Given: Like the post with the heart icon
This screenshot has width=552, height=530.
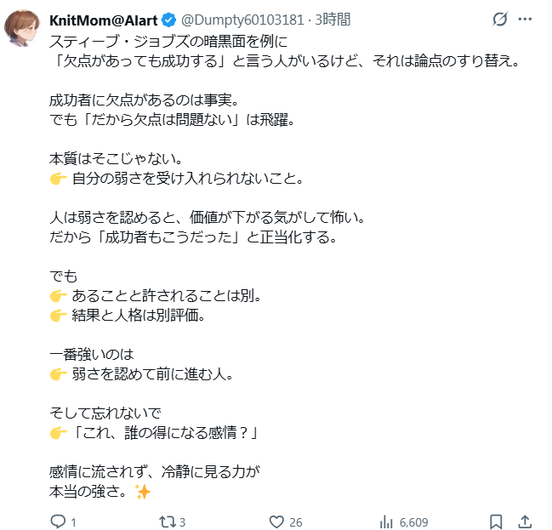Looking at the screenshot, I should (x=276, y=521).
